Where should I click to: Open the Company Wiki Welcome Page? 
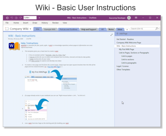(129, 43)
